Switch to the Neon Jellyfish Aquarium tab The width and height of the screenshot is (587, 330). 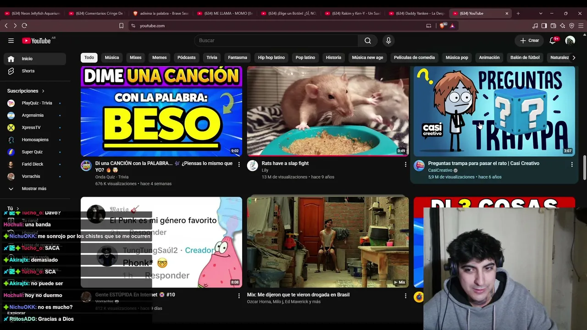point(32,13)
